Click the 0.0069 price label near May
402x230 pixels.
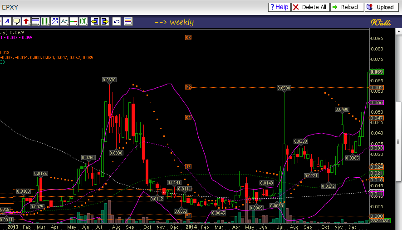pos(256,208)
